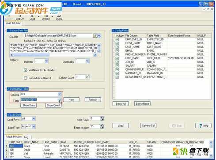The image size is (216, 160).
Task: Uncheck Include for COMMISSION_P field
Action: coord(117,69)
